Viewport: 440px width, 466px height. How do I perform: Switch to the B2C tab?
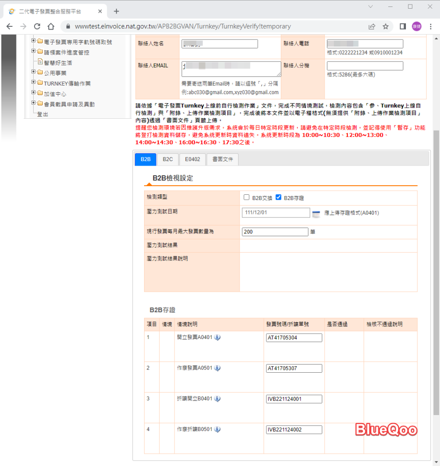(x=168, y=159)
